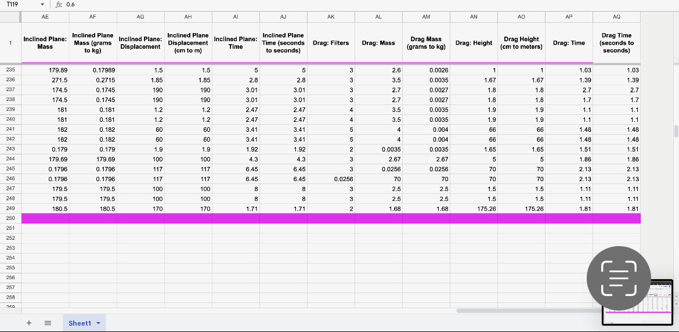Click 'Inclined Plane Time (seconds to seconds)' header
This screenshot has width=679, height=332.
click(283, 43)
